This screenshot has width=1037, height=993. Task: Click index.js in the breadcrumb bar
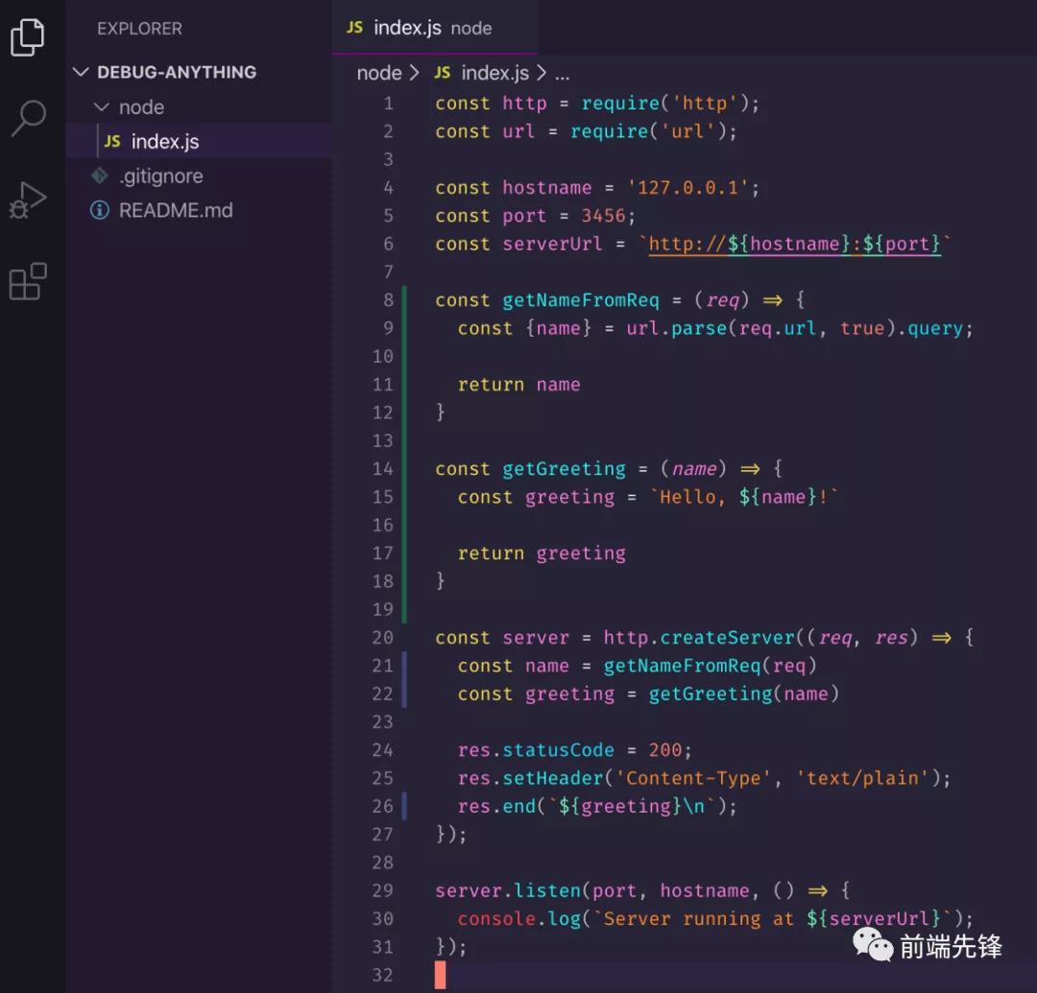[x=494, y=73]
